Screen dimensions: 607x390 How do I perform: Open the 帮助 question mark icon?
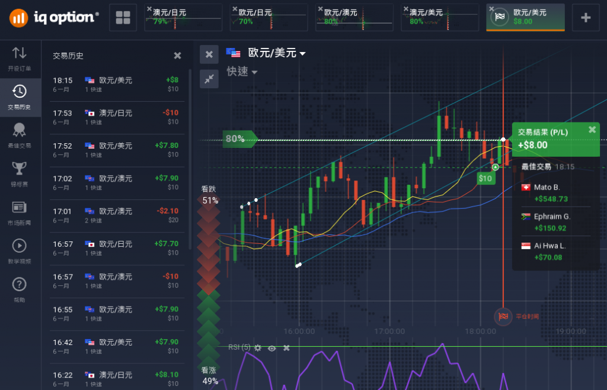(20, 288)
